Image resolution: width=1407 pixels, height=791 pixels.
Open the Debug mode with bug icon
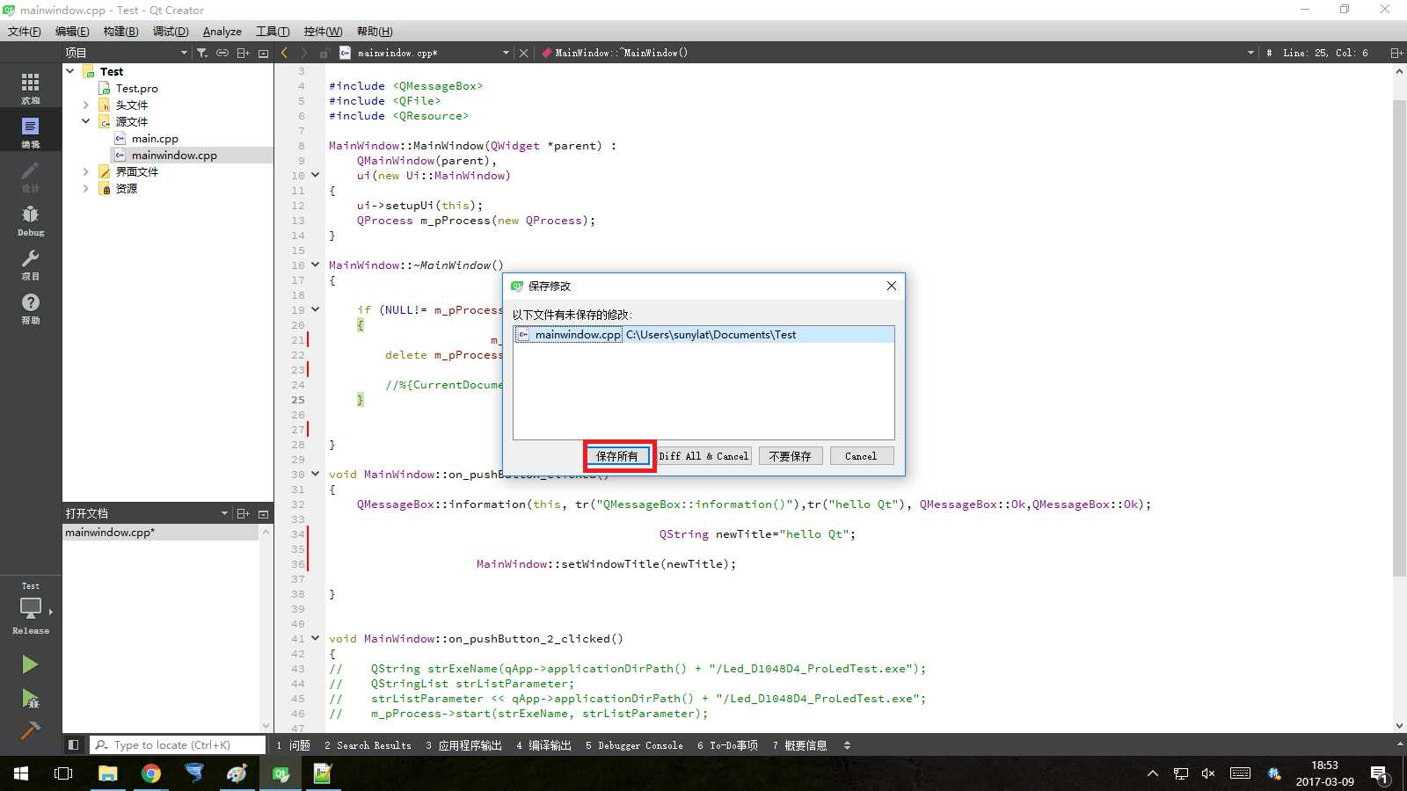(x=31, y=219)
